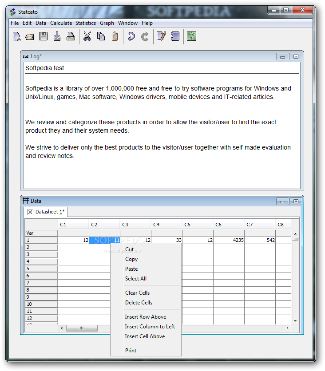The image size is (325, 371).
Task: Click the blue notebook log icon
Action: (175, 36)
